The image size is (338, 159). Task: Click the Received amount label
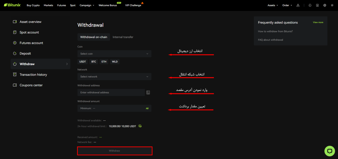[x=88, y=137]
